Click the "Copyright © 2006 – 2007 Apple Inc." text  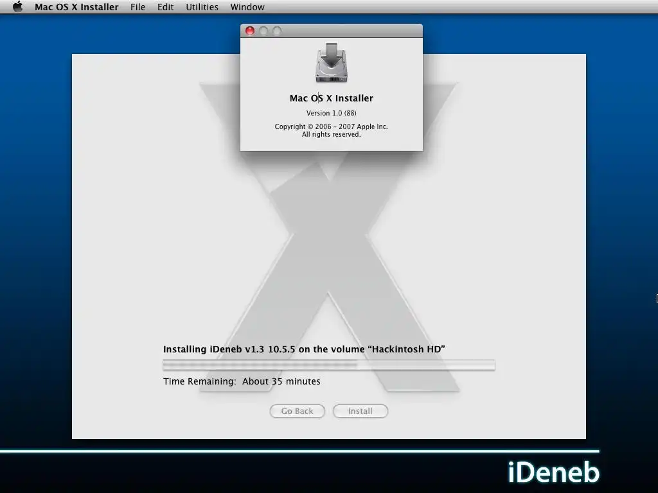point(331,126)
